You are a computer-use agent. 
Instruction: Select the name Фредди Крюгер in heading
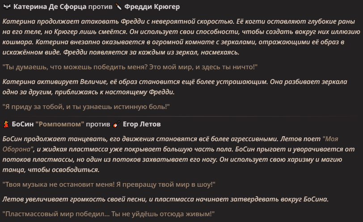pyautogui.click(x=152, y=7)
